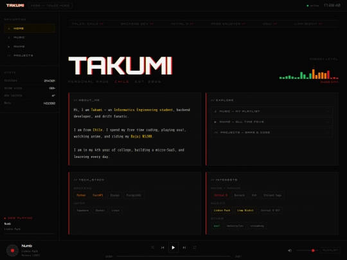The image size is (347, 260).
Task: Click the big TAKUMI hero title
Action: 120,65
